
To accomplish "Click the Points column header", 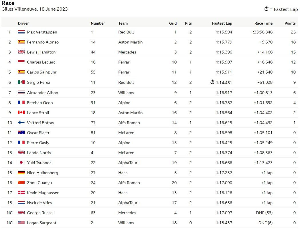I will coord(290,23).
